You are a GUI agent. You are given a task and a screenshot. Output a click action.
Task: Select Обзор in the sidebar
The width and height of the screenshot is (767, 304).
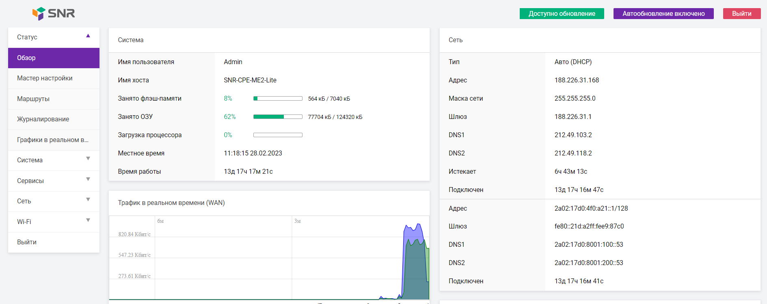coord(54,58)
